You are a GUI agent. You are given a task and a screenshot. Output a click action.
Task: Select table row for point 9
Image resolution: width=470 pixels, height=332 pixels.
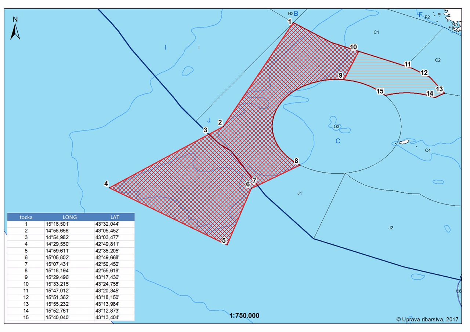click(x=71, y=277)
